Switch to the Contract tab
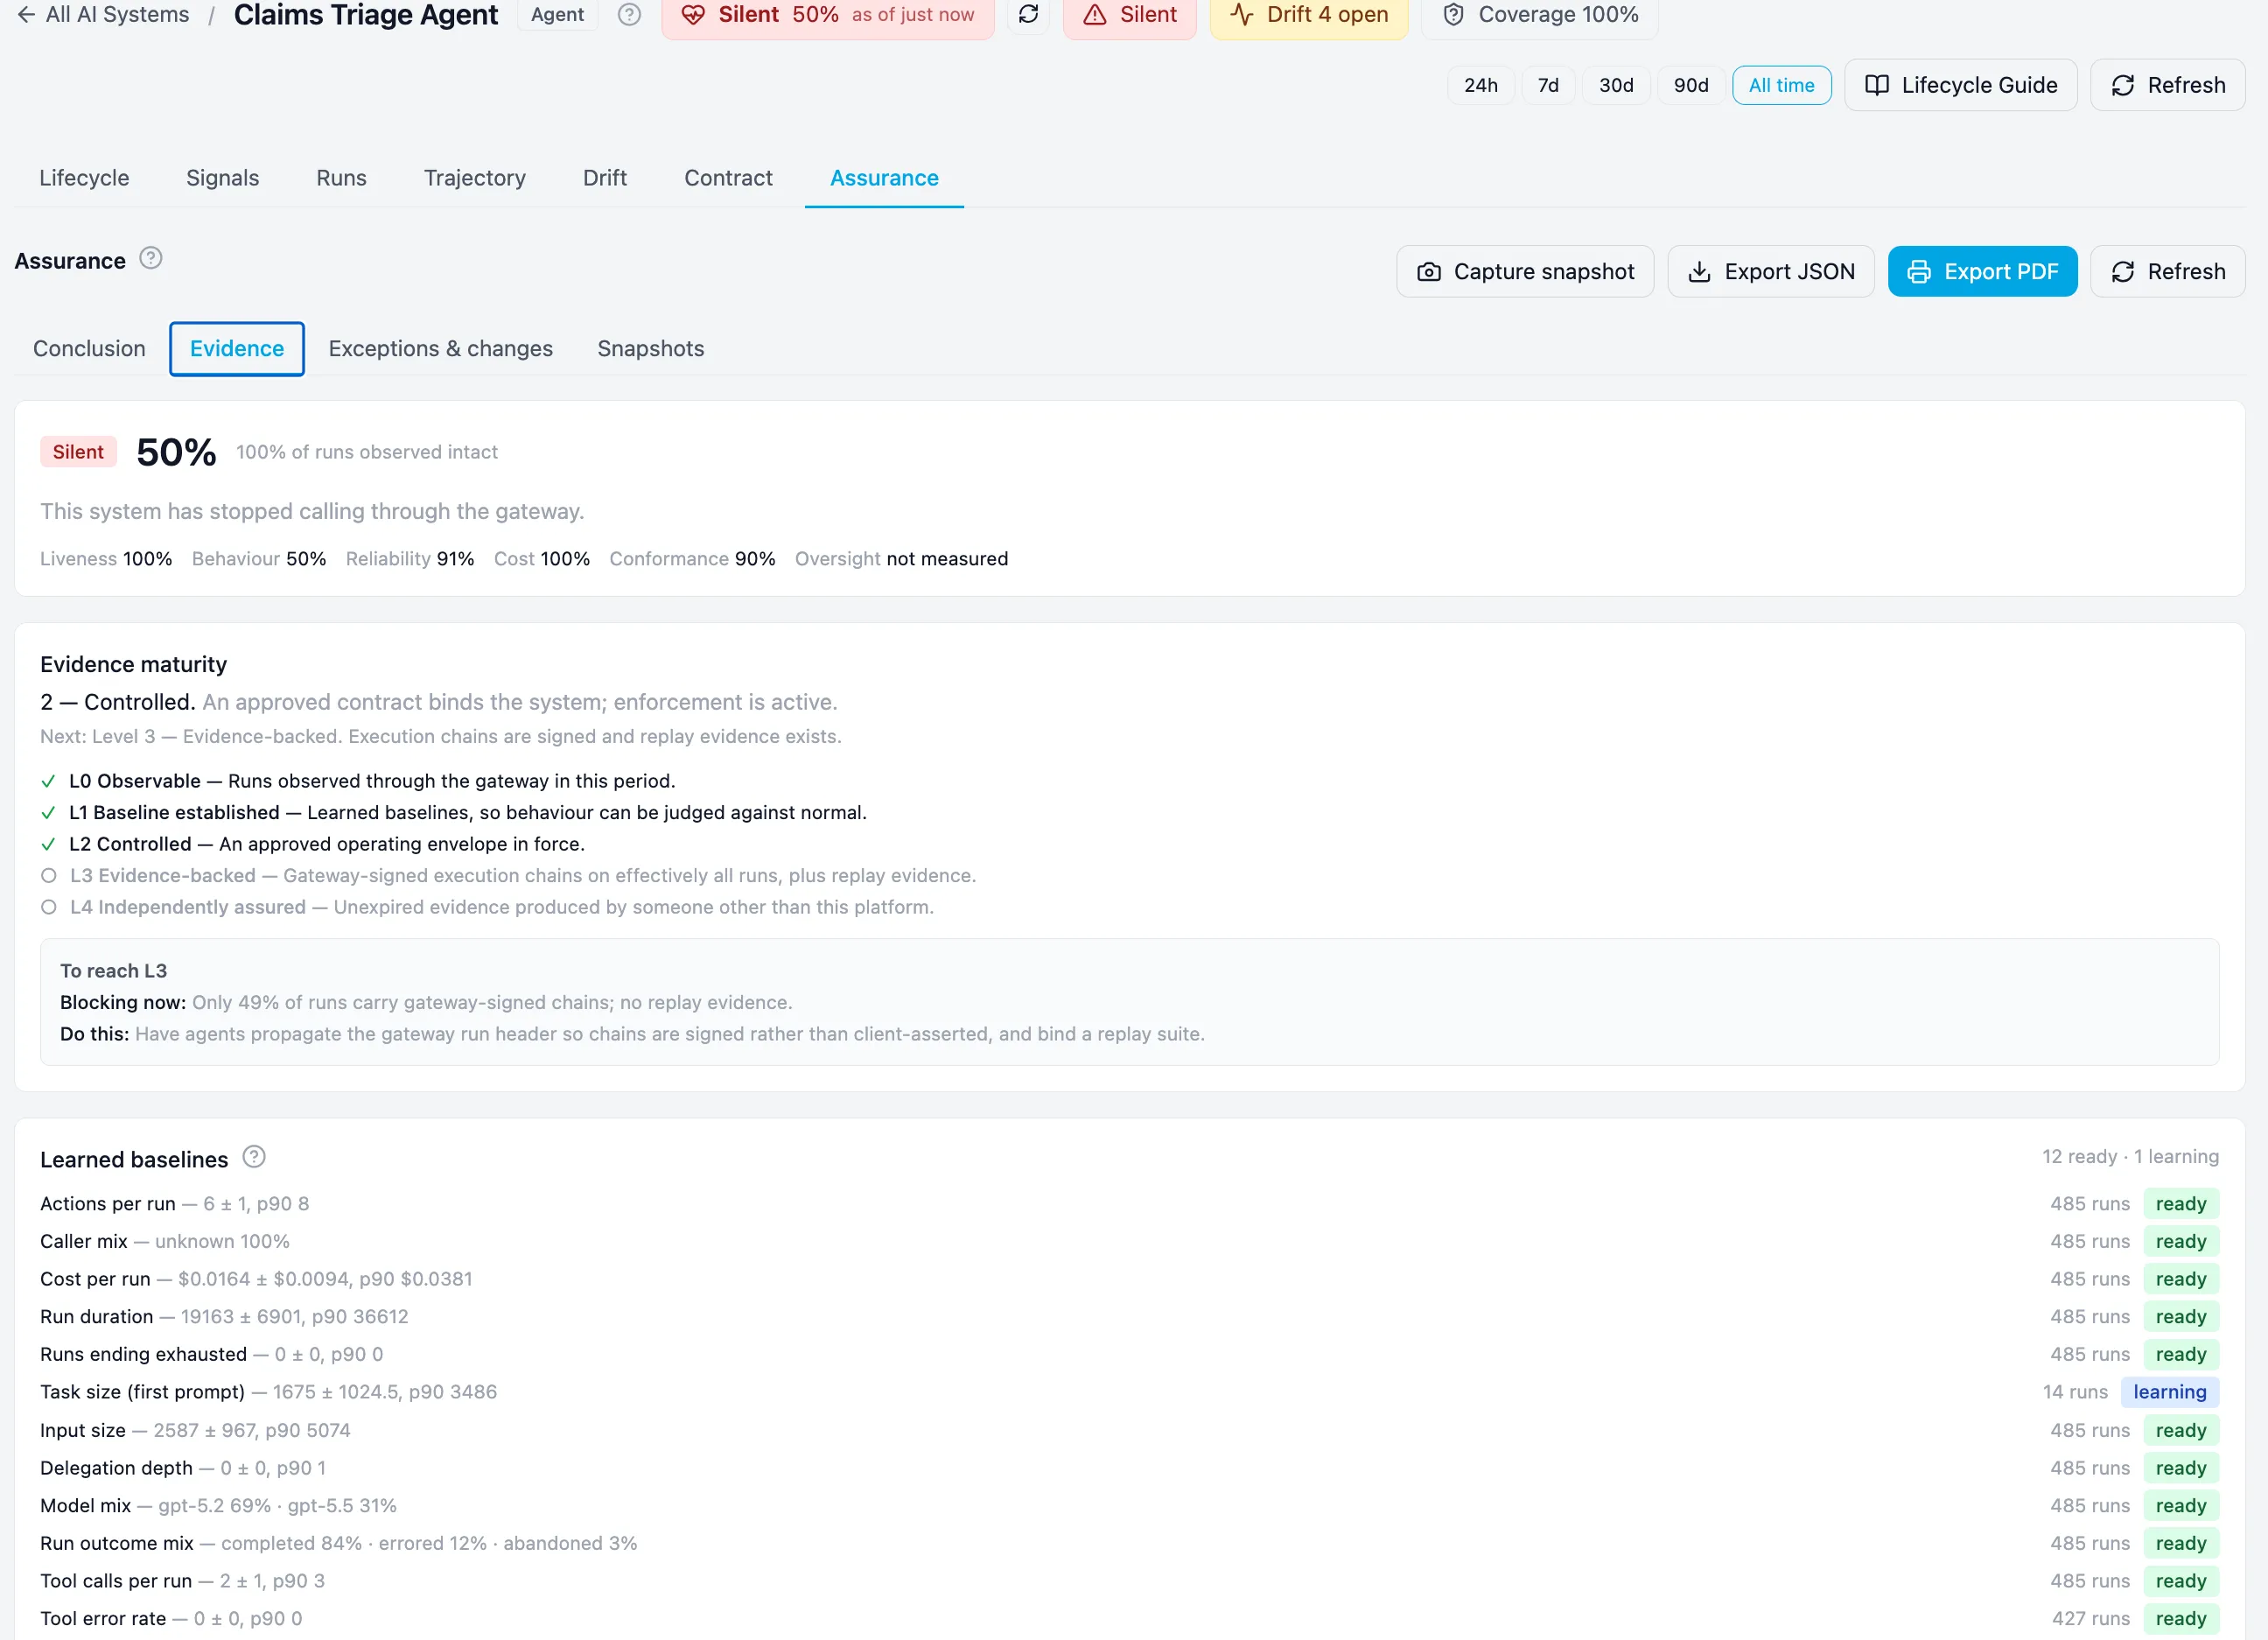 (x=728, y=178)
